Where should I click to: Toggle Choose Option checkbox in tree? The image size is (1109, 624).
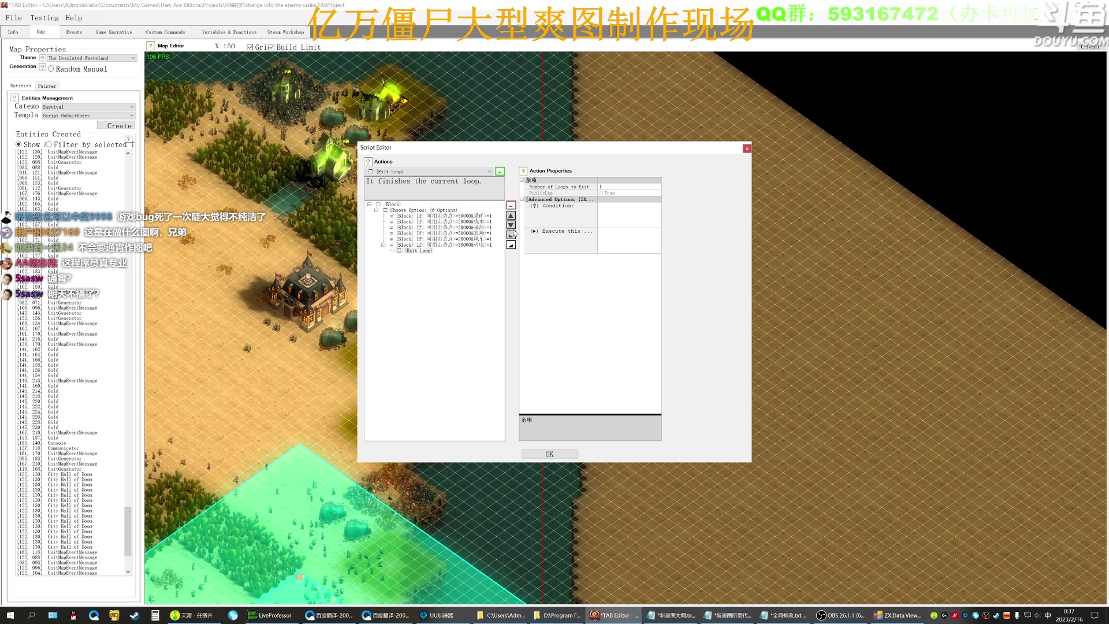coord(385,210)
